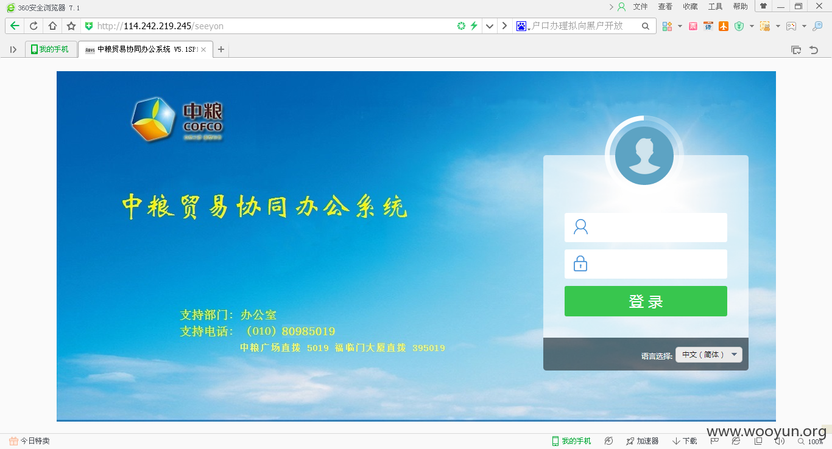
Task: Switch to the 我的手机 tab
Action: [x=51, y=49]
